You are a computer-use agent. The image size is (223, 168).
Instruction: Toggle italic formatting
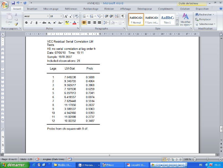pyautogui.click(x=31, y=23)
